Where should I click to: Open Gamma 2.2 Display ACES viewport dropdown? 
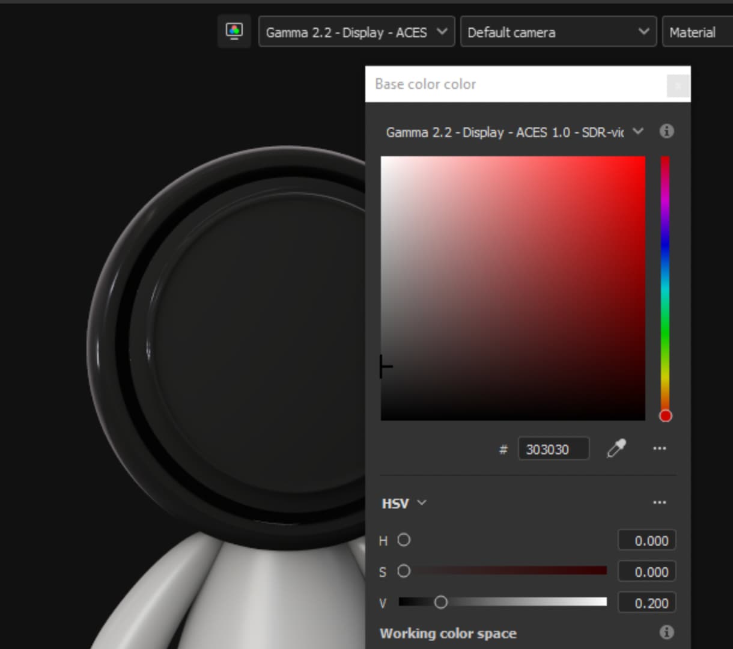point(356,32)
